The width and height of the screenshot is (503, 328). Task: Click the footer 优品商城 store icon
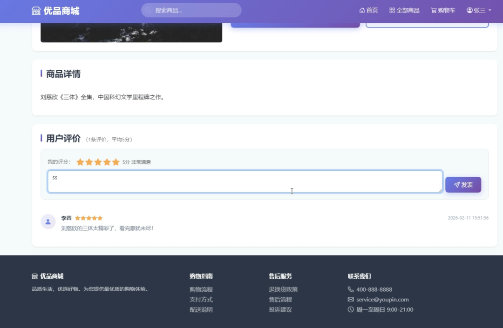[34, 276]
